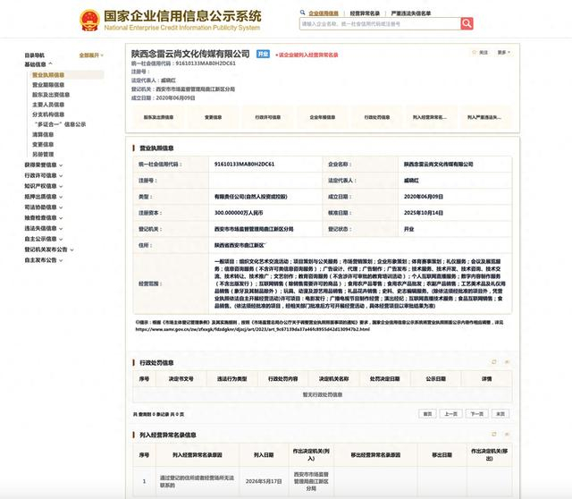Select 股东及出资信息 in the sidebar
Image resolution: width=572 pixels, height=499 pixels.
point(51,95)
